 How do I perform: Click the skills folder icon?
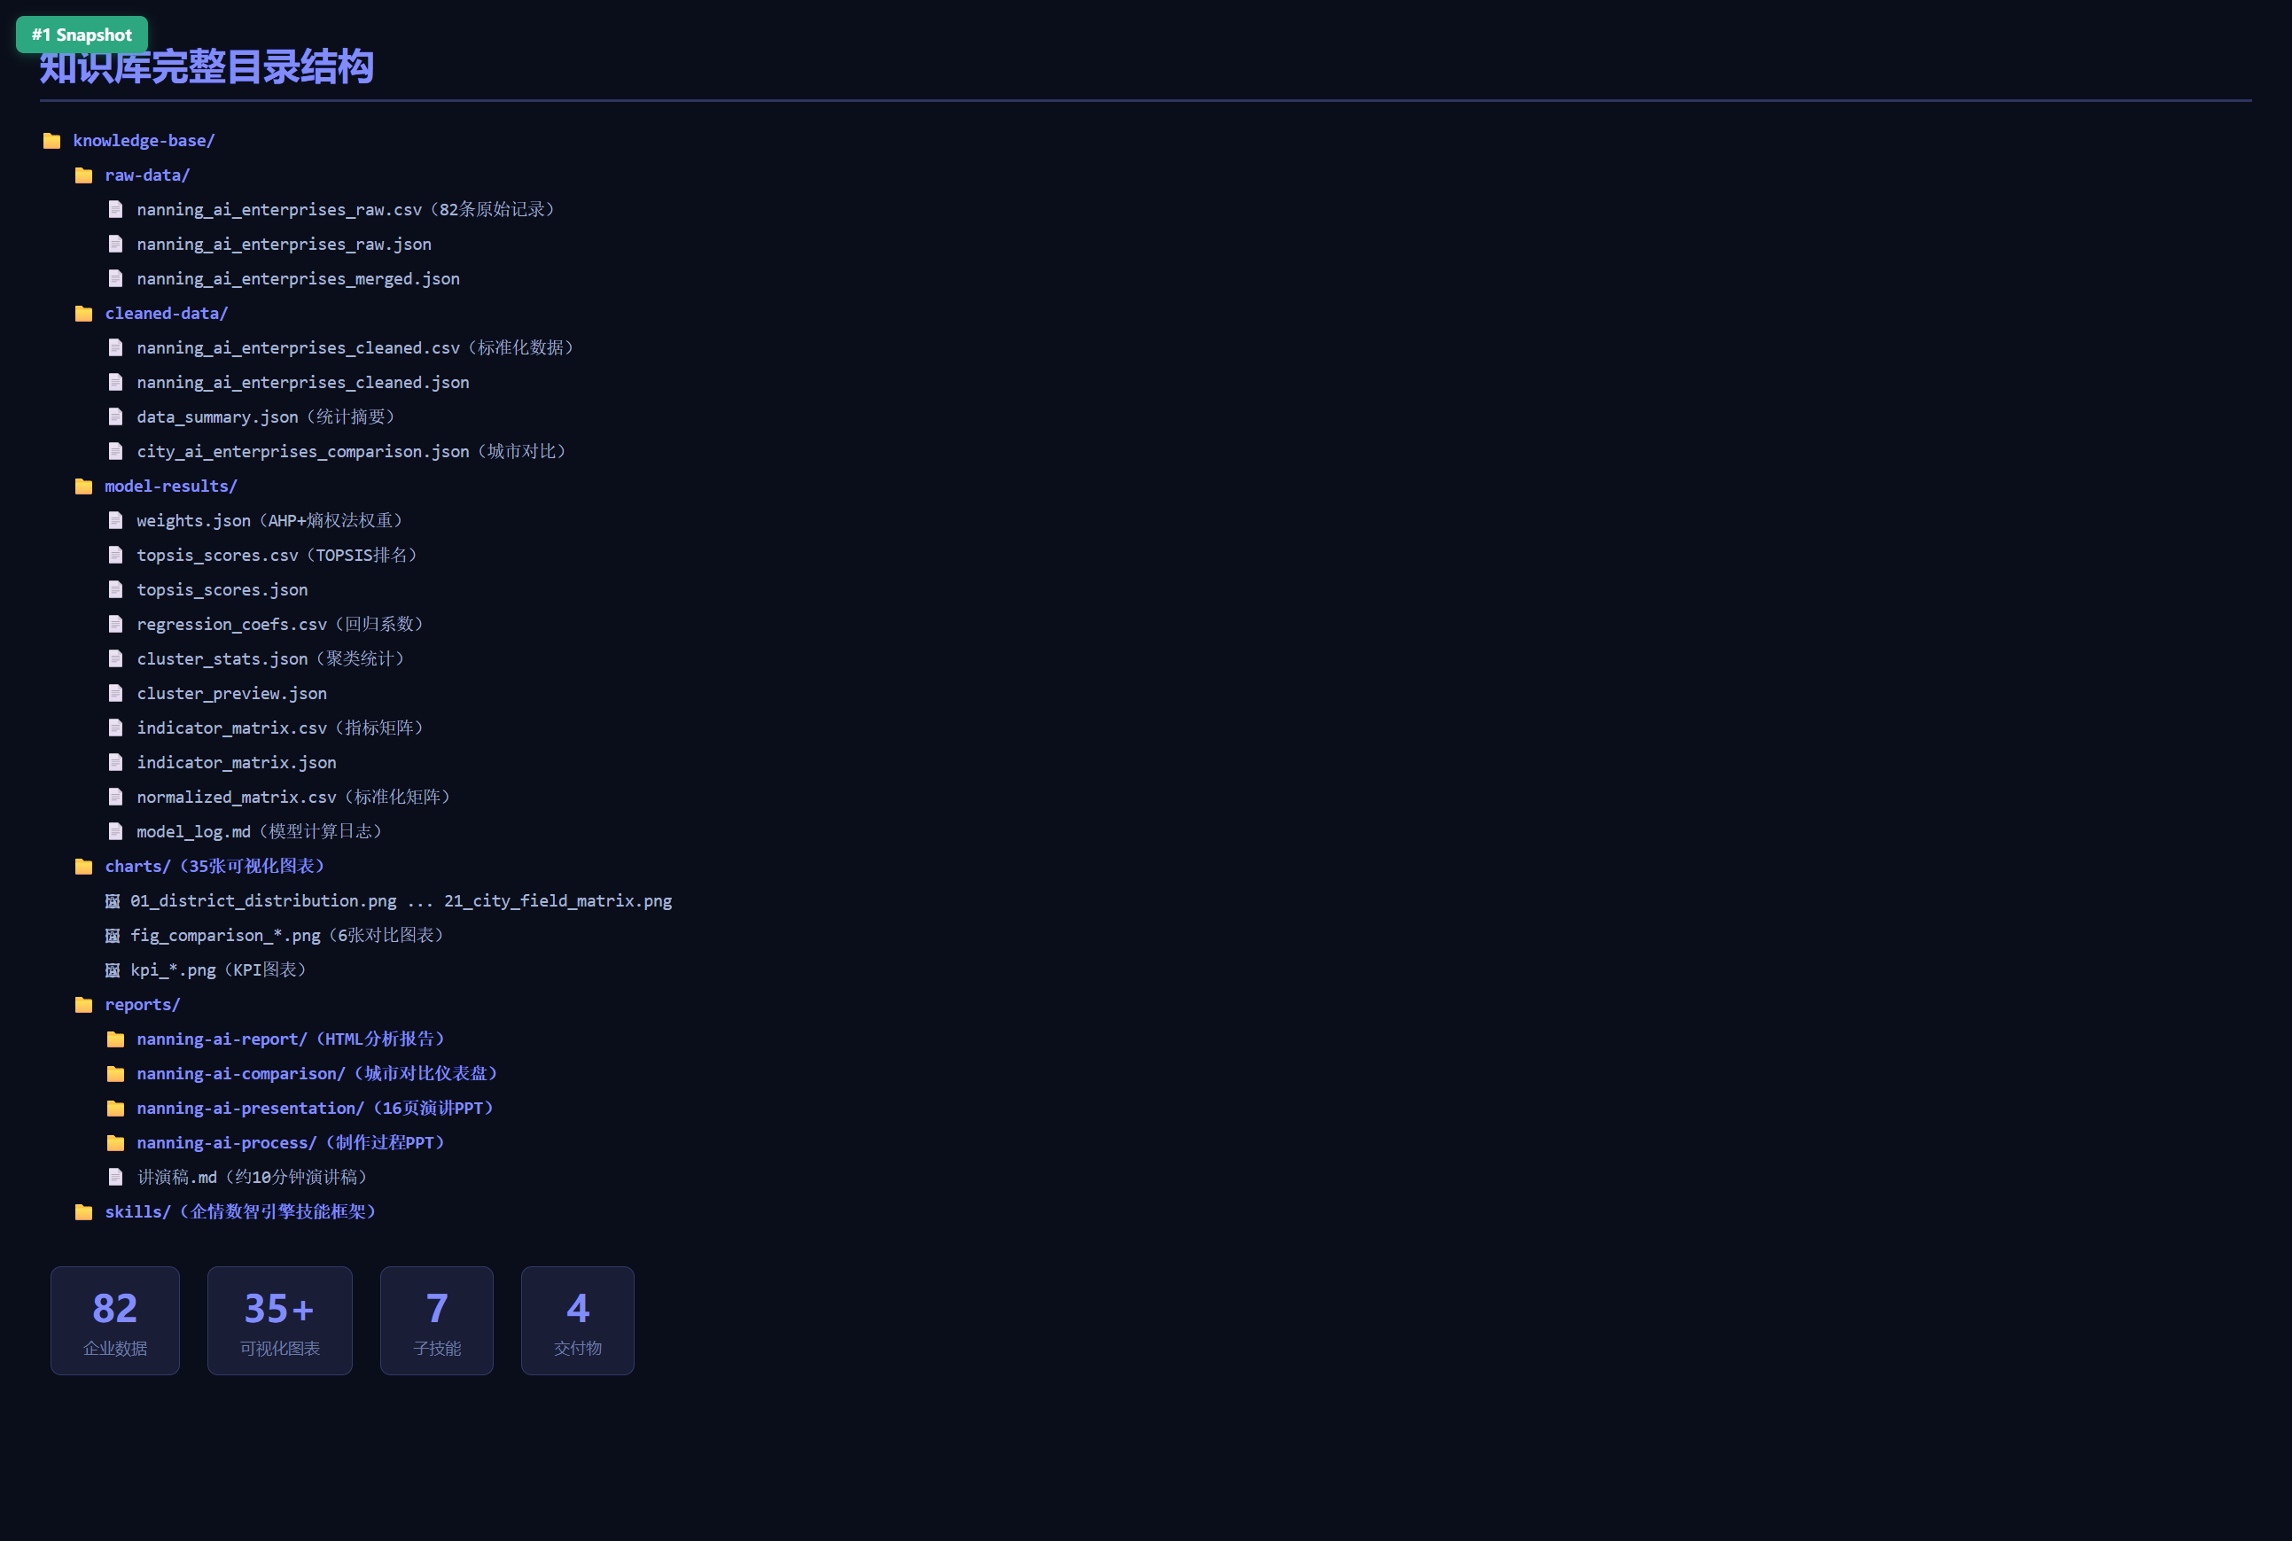(83, 1211)
